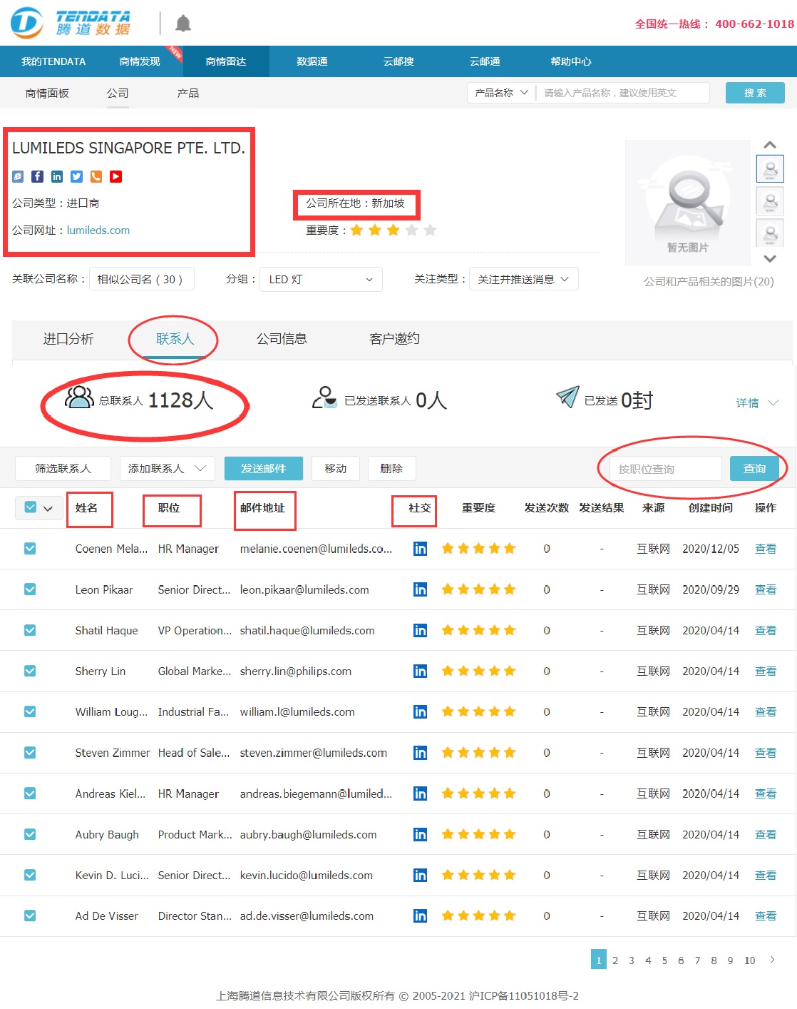This screenshot has width=797, height=1009.
Task: Click the 搜索 button
Action: pos(755,93)
